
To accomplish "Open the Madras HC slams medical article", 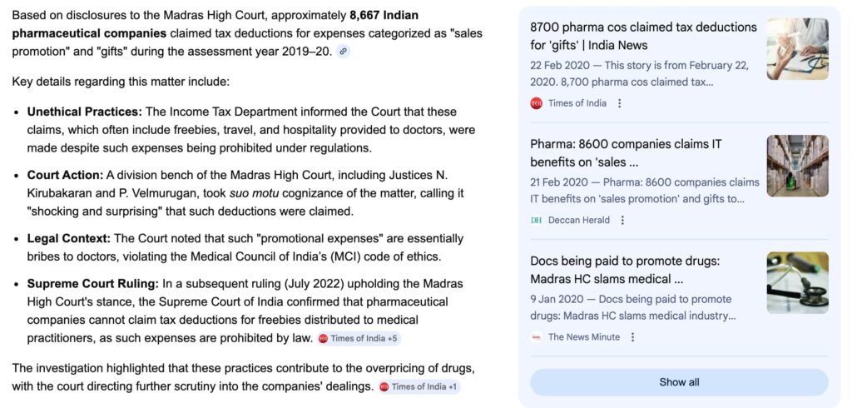I will point(624,270).
